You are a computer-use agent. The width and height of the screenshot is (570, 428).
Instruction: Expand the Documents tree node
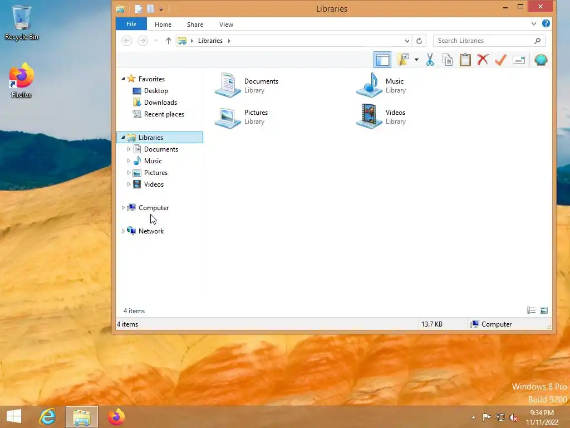tap(129, 149)
